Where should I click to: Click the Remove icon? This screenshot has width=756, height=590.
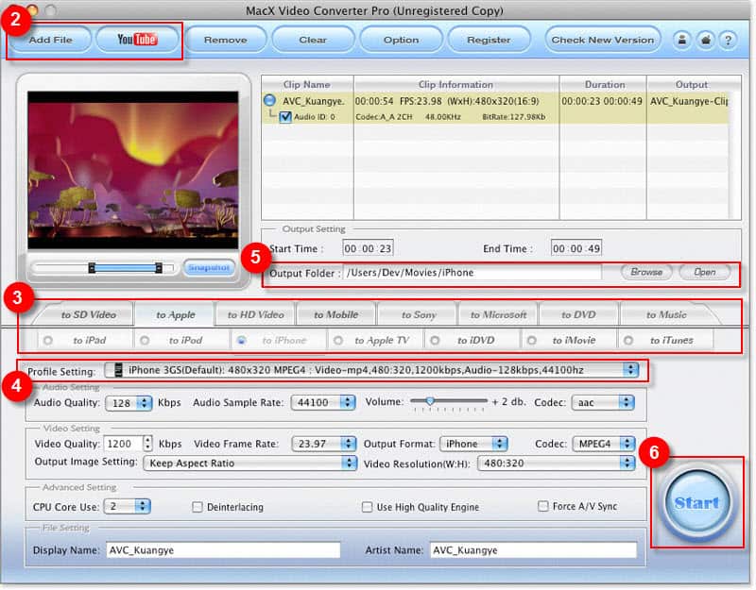coord(225,40)
